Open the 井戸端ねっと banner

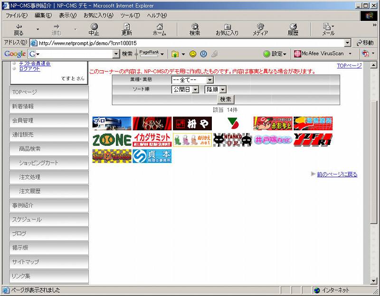[273, 140]
